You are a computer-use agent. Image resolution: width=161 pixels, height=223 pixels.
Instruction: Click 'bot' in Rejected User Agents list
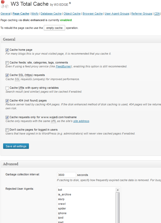[x=60, y=190]
